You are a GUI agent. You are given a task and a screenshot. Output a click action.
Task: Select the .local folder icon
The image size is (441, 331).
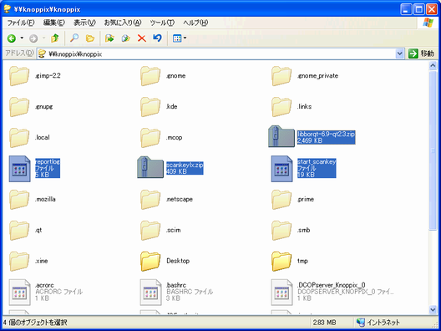pos(19,138)
